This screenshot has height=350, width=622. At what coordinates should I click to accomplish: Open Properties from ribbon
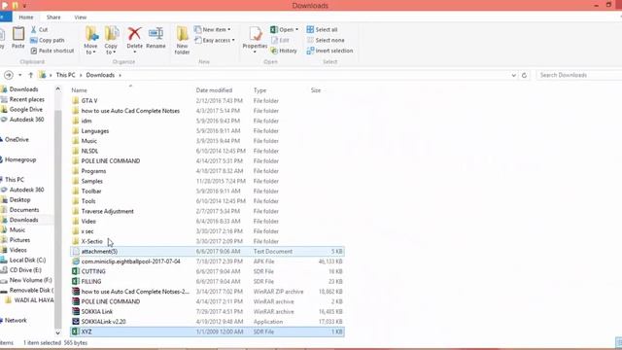point(255,38)
